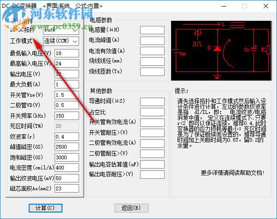Click the 二极管有效电流(A) result field

[x=152, y=143]
